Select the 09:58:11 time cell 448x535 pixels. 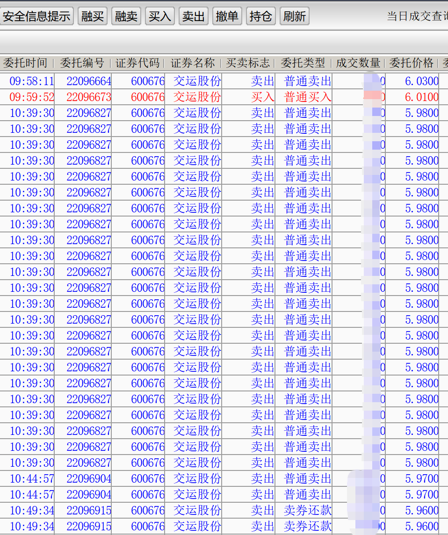point(32,81)
